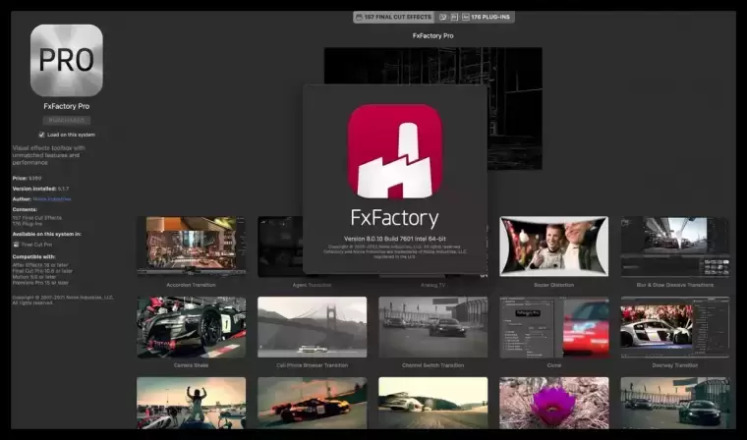Viewport: 747px width, 440px height.
Task: Click the Analog TV label
Action: [433, 285]
